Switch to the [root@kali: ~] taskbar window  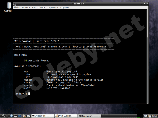pyautogui.click(x=43, y=116)
